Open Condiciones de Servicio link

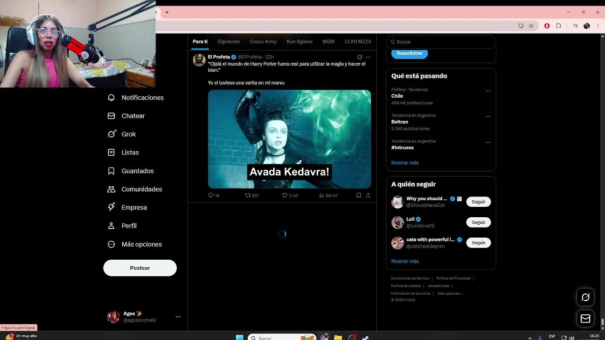[410, 278]
